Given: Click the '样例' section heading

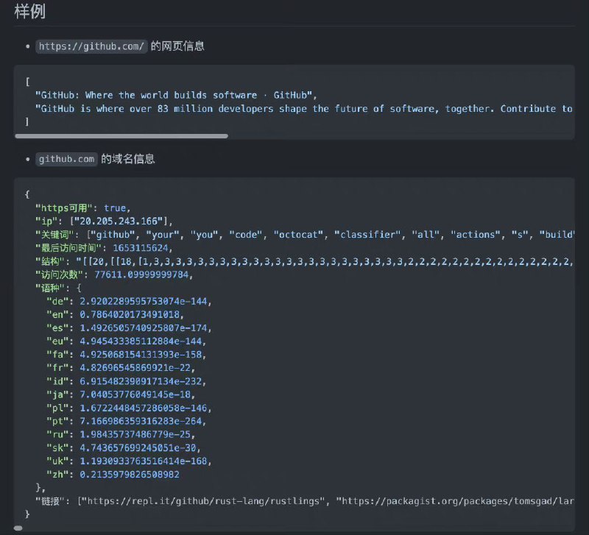Looking at the screenshot, I should pyautogui.click(x=29, y=11).
